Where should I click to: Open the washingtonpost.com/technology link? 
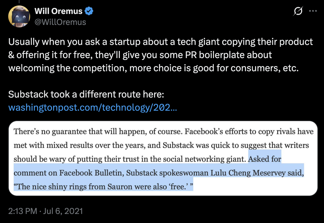pyautogui.click(x=92, y=107)
